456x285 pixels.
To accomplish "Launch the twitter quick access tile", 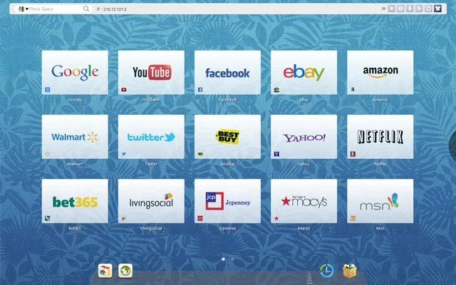I will click(x=151, y=137).
